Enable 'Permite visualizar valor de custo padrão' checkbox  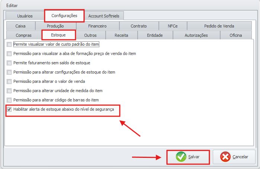(9, 45)
